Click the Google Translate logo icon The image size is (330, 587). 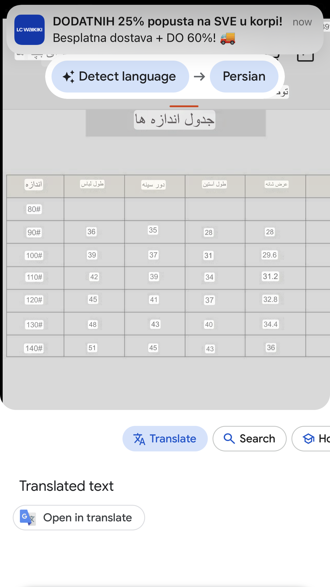(28, 518)
